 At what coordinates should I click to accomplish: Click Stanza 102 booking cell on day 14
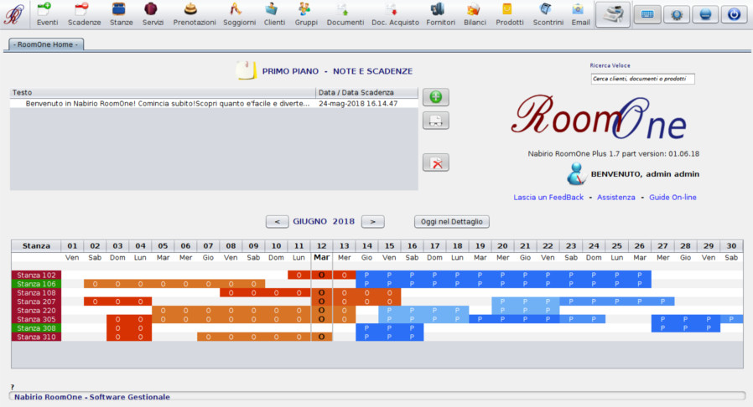(367, 276)
